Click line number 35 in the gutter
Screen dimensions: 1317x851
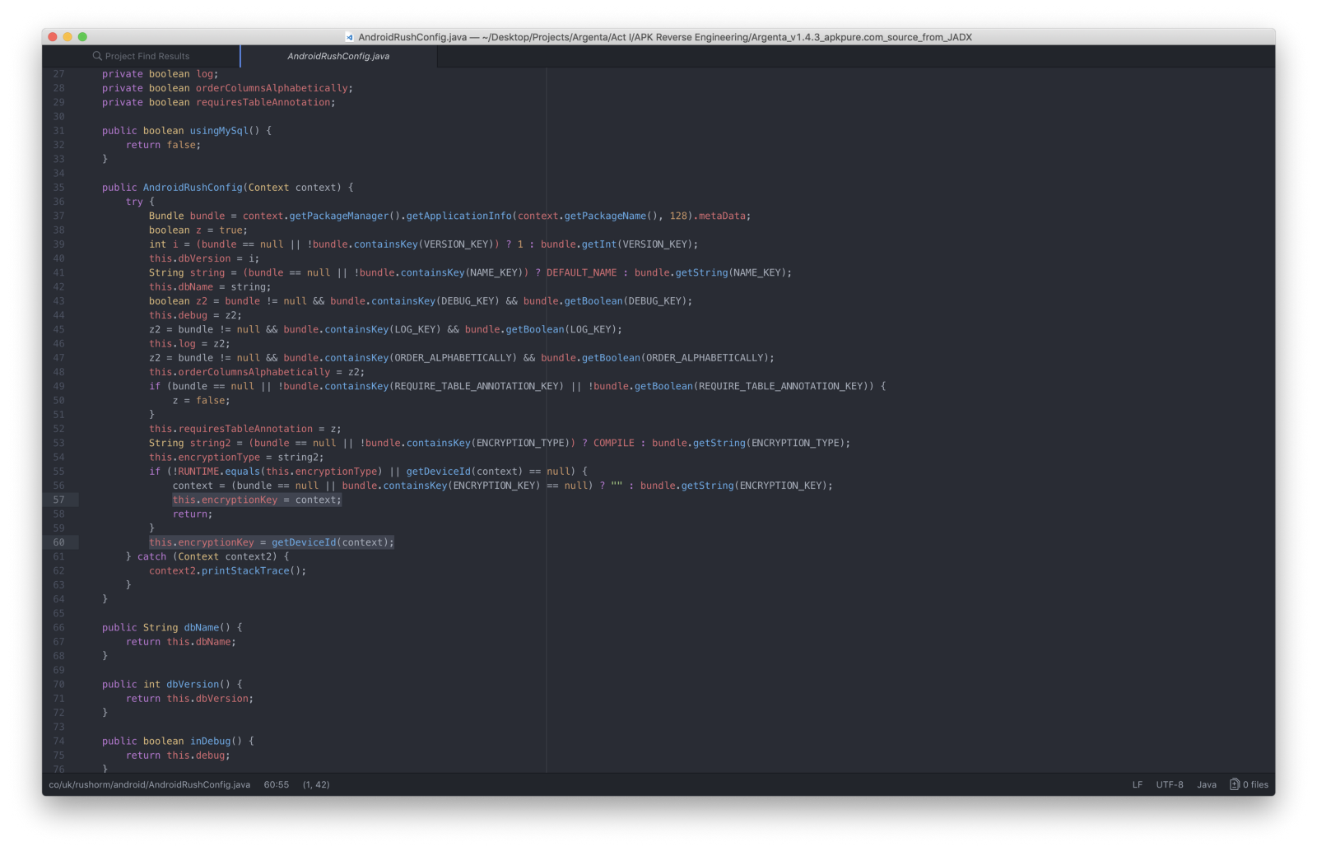coord(59,188)
